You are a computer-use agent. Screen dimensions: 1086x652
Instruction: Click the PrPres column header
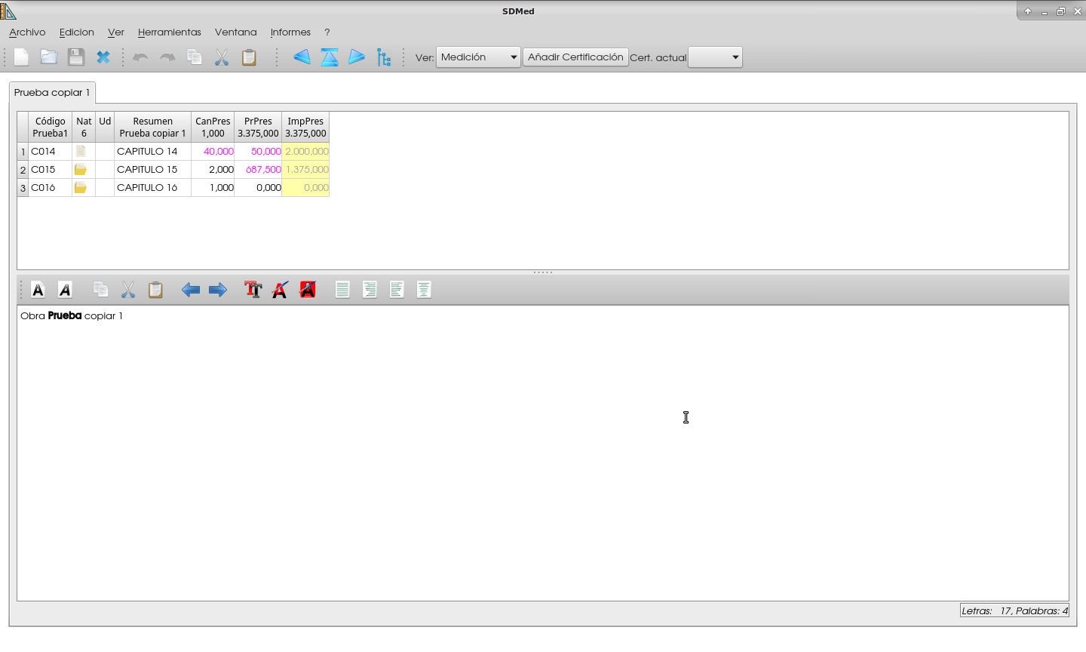pyautogui.click(x=258, y=127)
